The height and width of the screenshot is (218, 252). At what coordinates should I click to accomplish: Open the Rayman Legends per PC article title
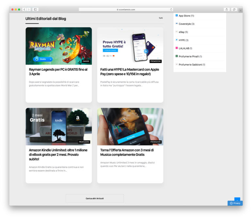click(58, 72)
